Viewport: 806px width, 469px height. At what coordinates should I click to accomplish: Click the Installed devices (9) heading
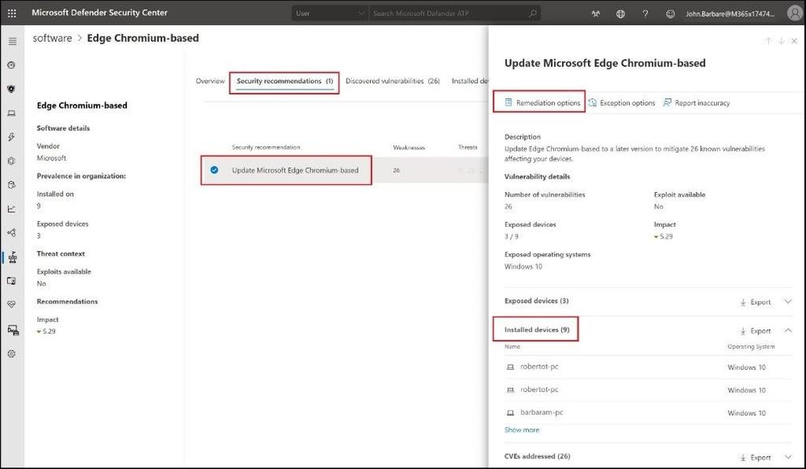coord(536,330)
